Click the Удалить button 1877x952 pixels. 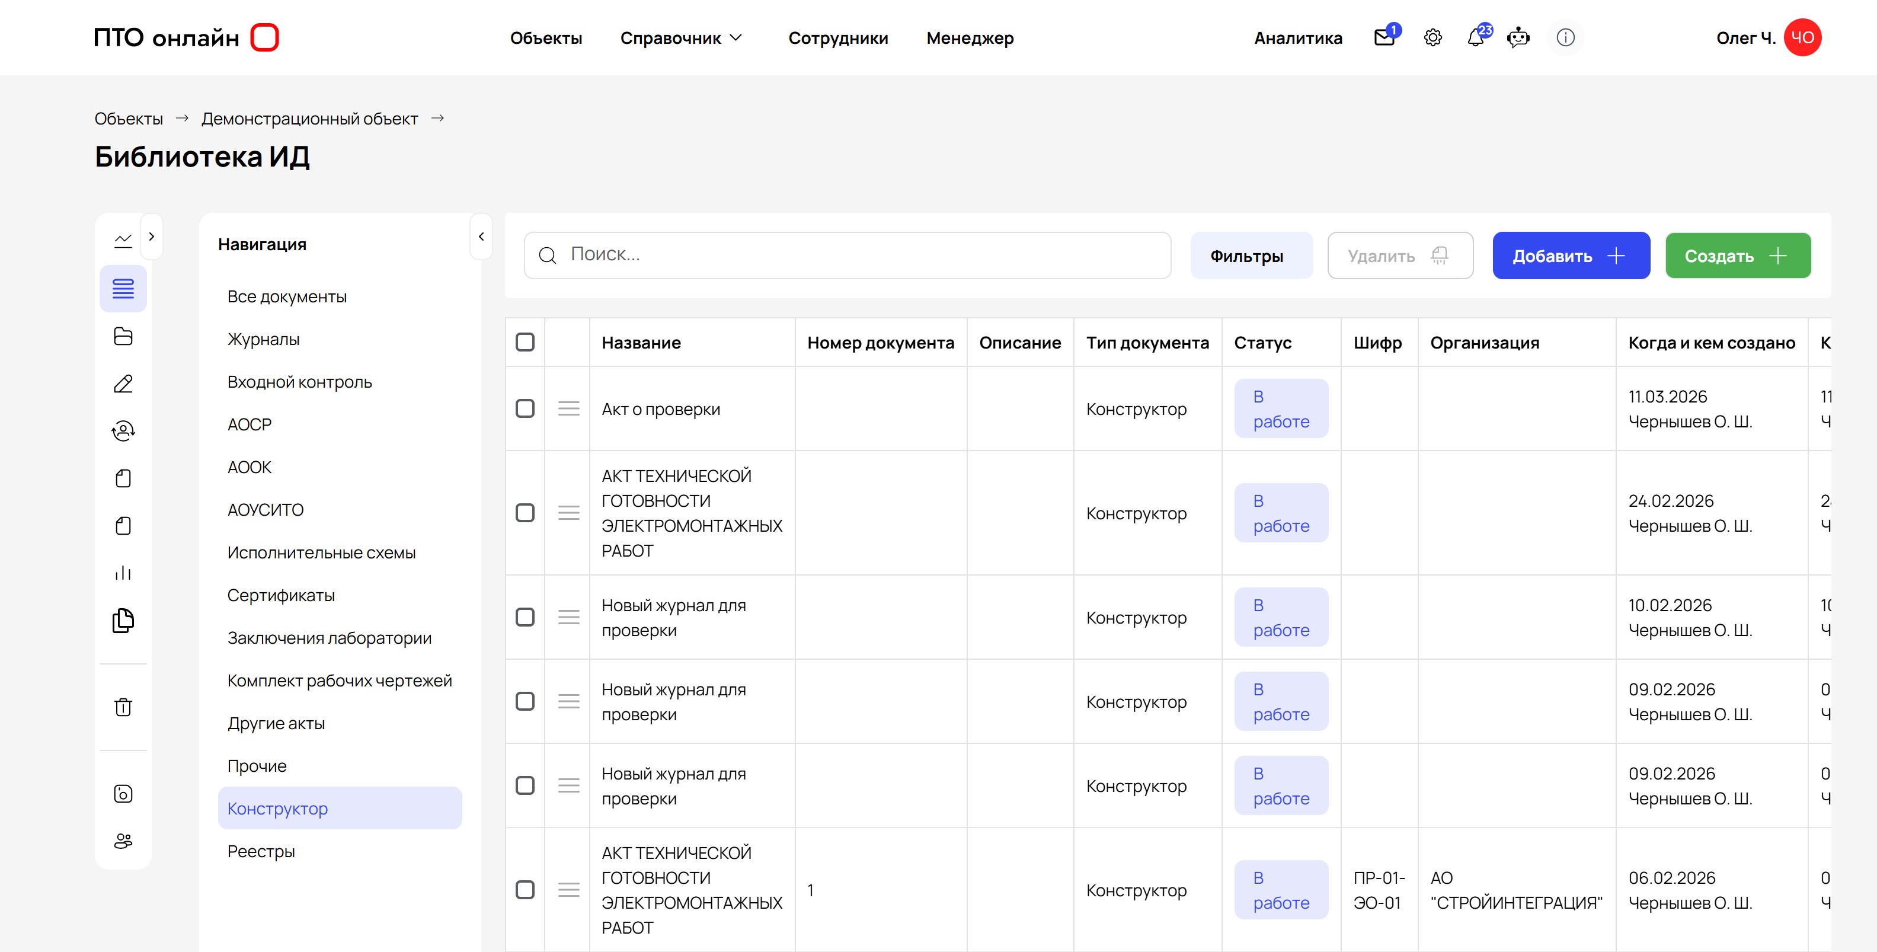pos(1400,255)
